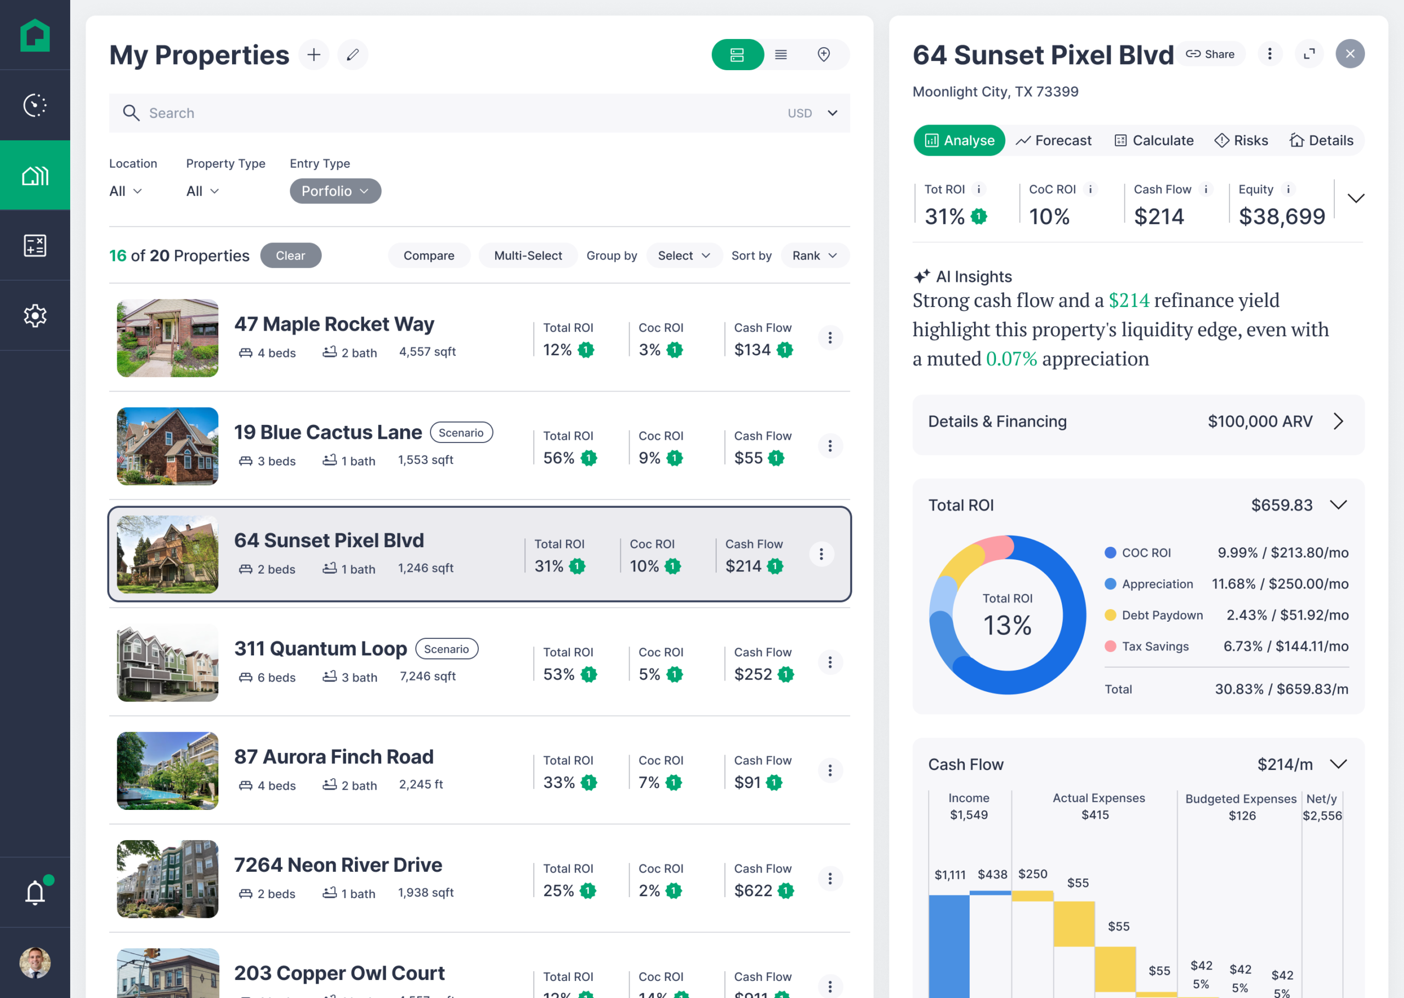Click the add property plus icon
Screen dimensions: 1404x998
point(314,55)
